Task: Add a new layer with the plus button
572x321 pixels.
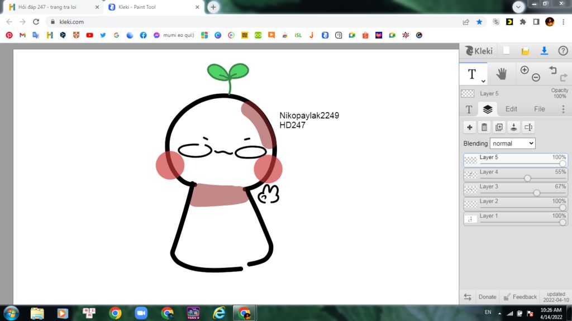Action: (469, 127)
